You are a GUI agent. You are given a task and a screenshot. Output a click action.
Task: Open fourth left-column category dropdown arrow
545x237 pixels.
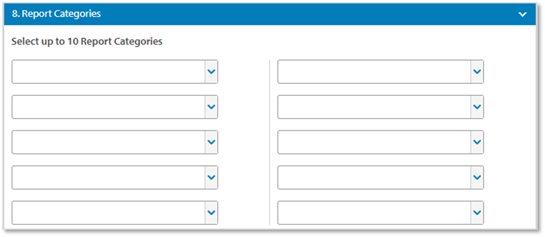(212, 177)
